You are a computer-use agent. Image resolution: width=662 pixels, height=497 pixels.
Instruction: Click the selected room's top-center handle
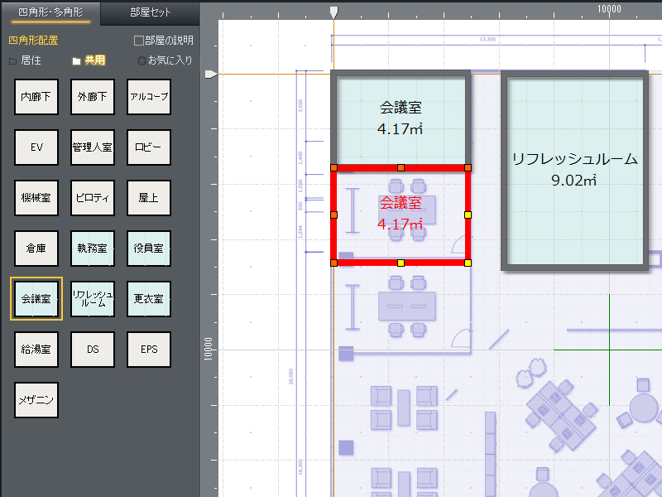pos(401,168)
